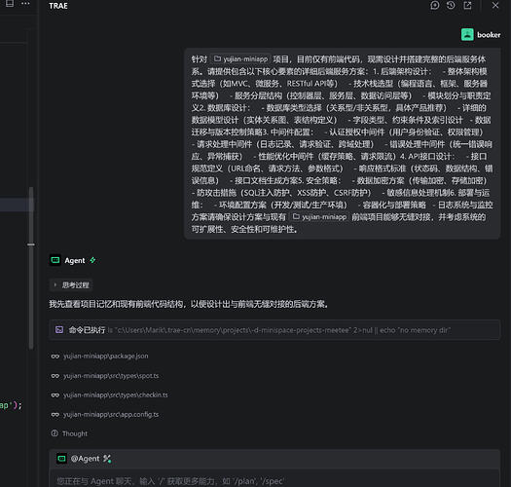Open chat history clock icon

click(x=451, y=5)
